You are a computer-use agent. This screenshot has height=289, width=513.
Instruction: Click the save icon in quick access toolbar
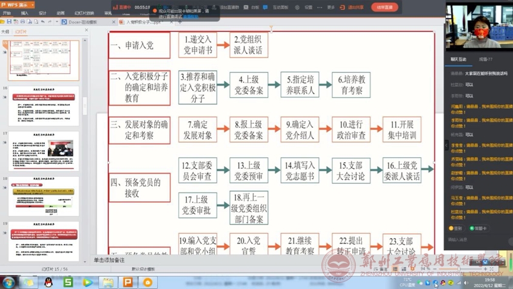(8, 22)
